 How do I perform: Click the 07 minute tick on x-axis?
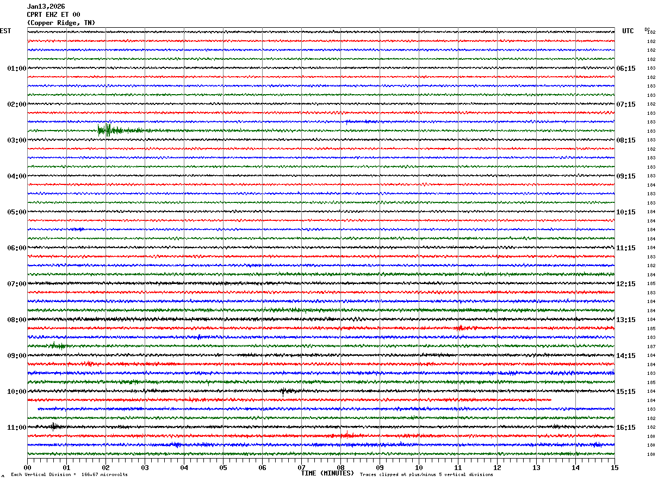coord(301,467)
